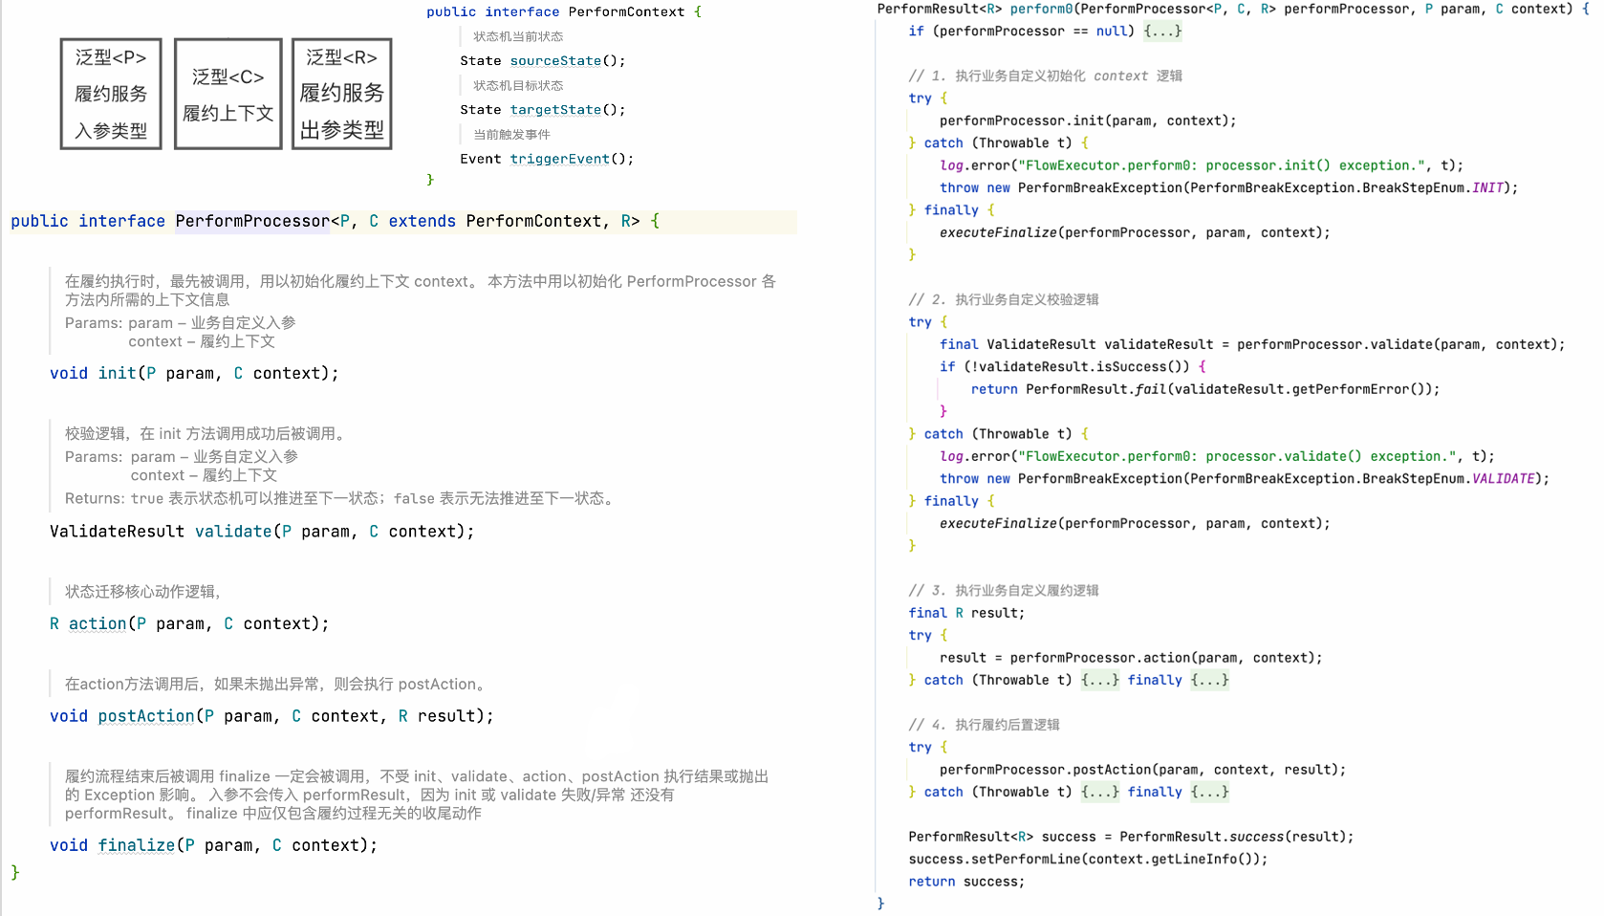Click the executeFinalize call in first finally block
The height and width of the screenshot is (916, 1604).
click(x=998, y=233)
